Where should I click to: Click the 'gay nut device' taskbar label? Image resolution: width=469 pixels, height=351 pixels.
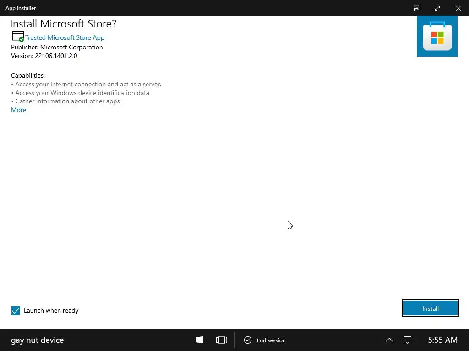38,340
